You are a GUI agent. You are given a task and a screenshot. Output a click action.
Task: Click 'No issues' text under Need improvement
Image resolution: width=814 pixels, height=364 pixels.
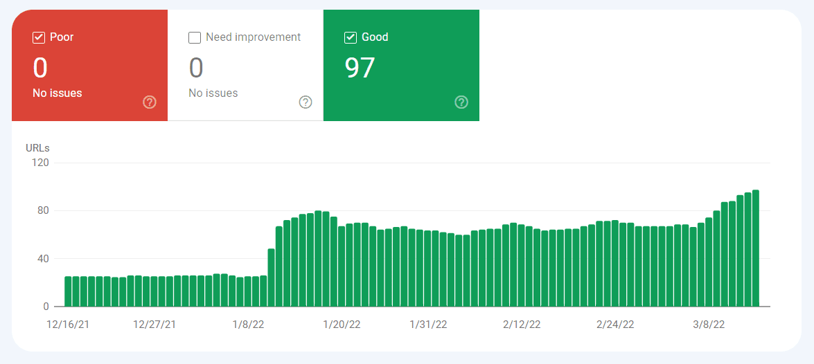(213, 93)
